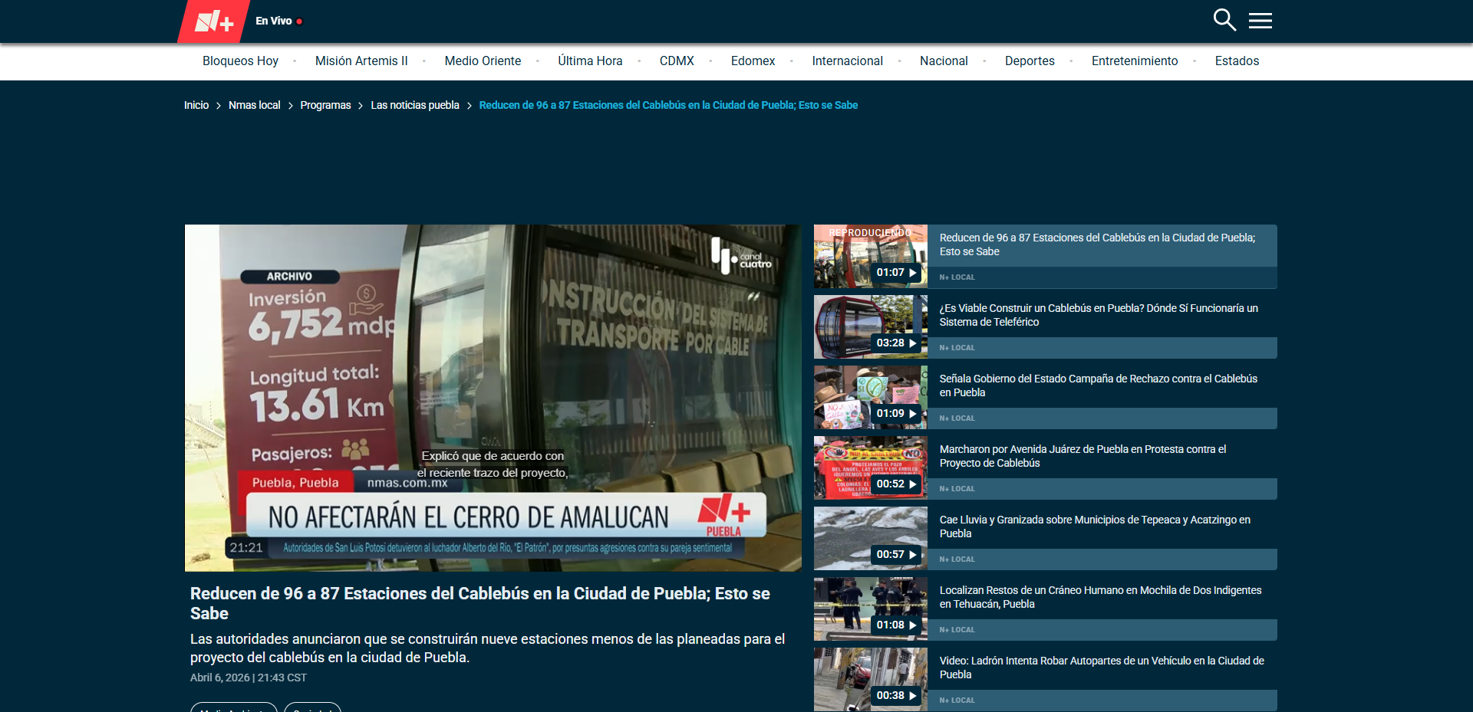Click the play arrow beside 00:57 duration

click(913, 555)
